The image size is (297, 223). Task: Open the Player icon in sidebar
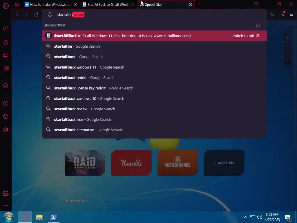(x=6, y=86)
